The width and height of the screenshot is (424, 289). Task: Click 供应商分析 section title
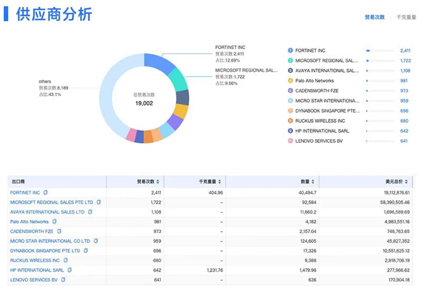[54, 14]
